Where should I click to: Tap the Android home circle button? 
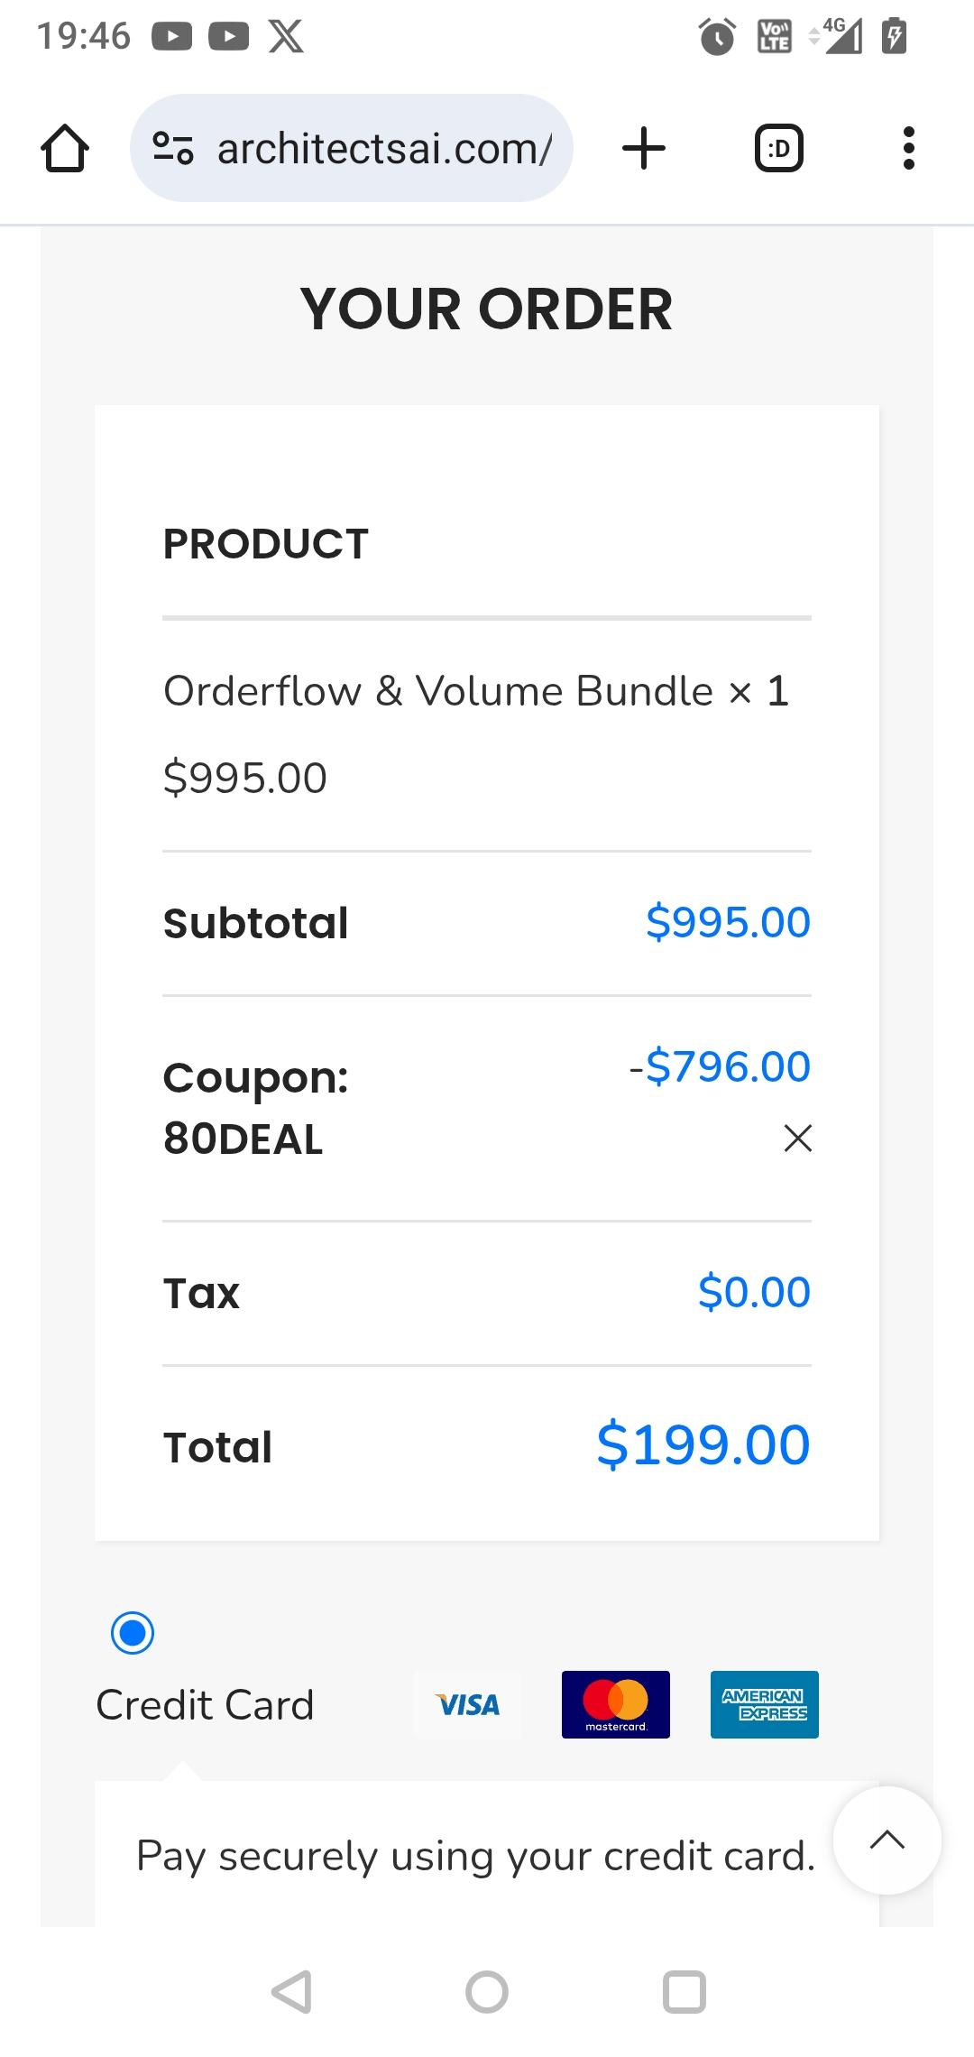coord(487,1991)
